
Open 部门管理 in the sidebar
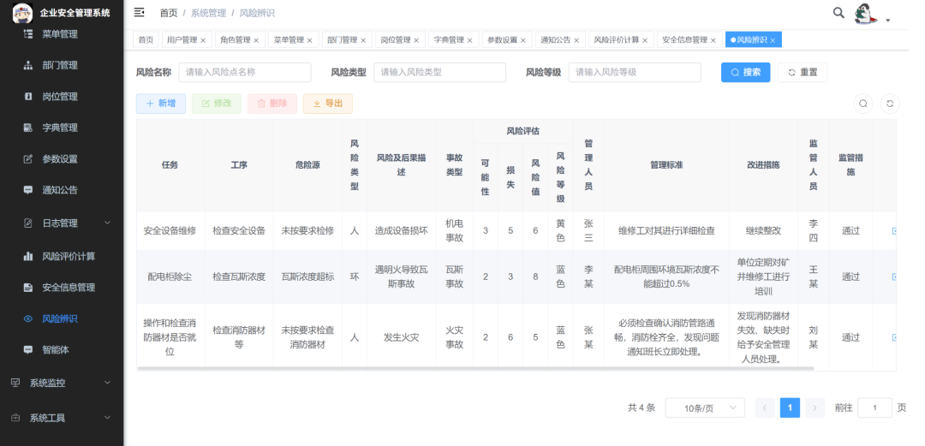[62, 65]
